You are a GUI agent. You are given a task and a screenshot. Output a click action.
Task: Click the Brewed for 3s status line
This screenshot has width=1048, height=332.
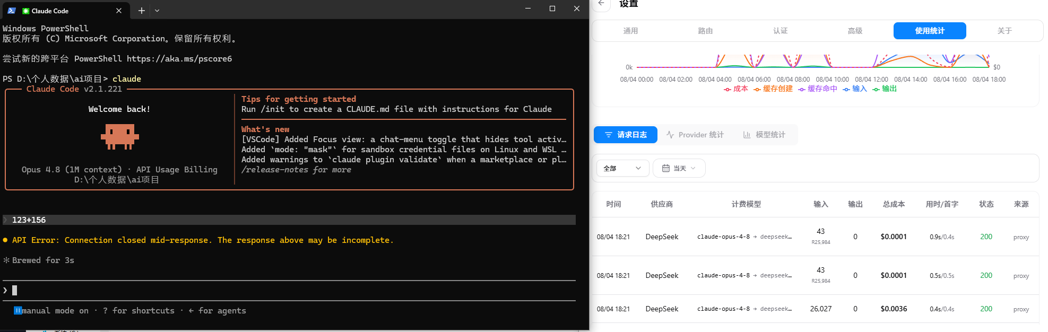[x=38, y=260]
